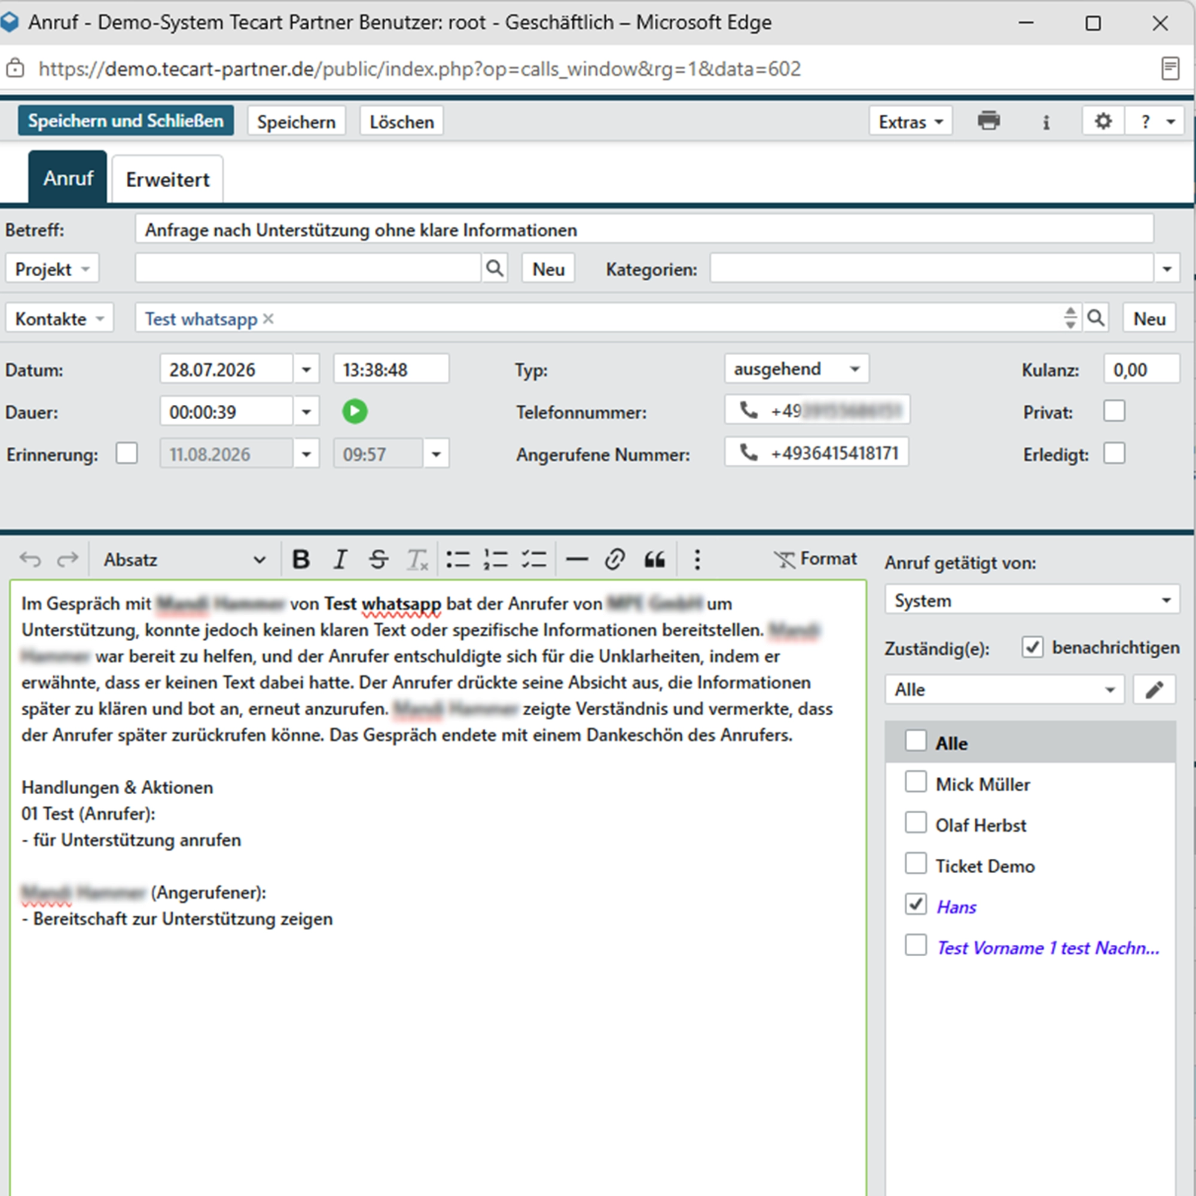Select Olaf Herbst as responsible
The image size is (1196, 1196).
[916, 823]
